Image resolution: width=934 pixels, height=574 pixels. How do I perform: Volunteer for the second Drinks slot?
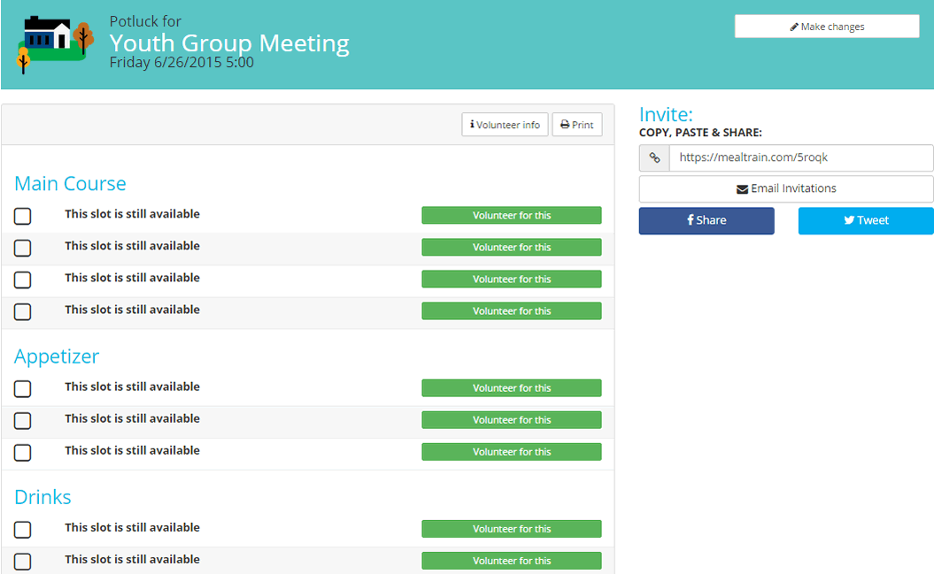pos(511,561)
